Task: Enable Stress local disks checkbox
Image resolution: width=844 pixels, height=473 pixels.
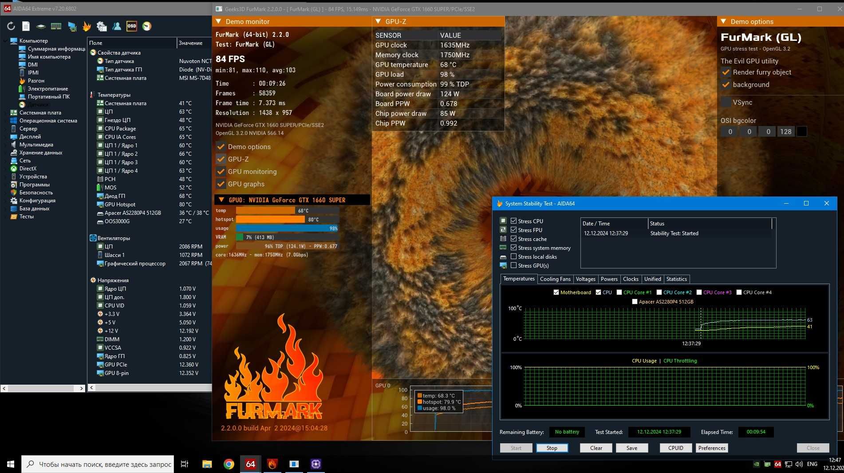Action: click(513, 256)
